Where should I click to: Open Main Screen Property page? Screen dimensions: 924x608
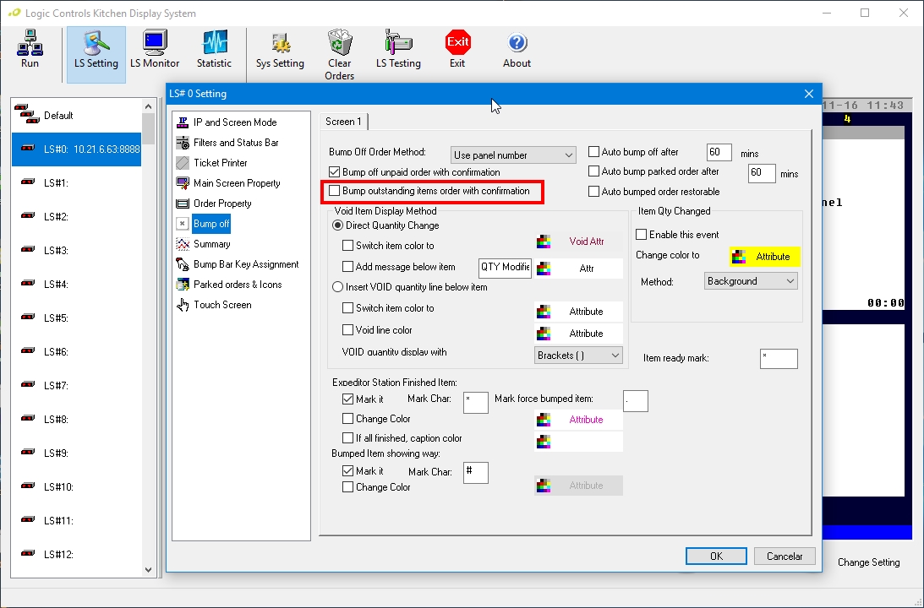coord(228,183)
